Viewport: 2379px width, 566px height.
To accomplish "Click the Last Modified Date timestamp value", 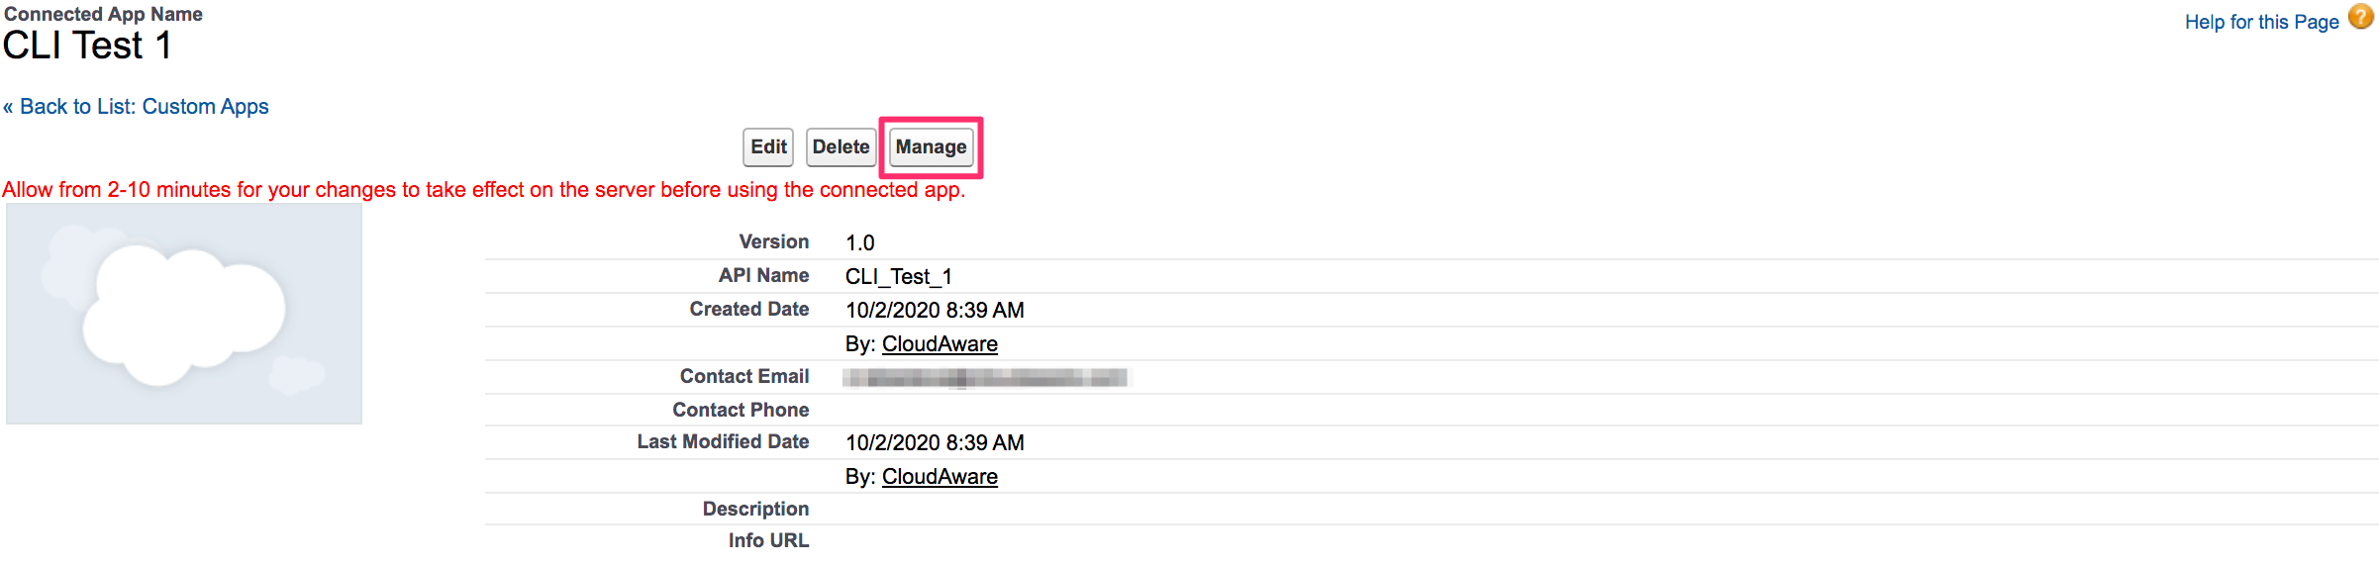I will [935, 442].
